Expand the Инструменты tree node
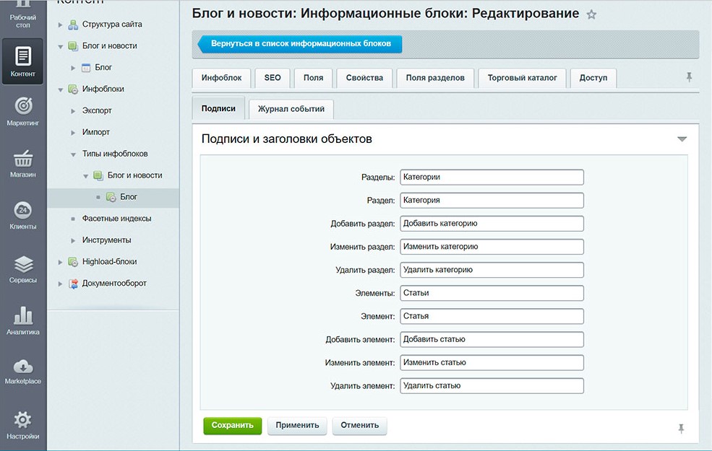The image size is (712, 451). click(x=73, y=240)
